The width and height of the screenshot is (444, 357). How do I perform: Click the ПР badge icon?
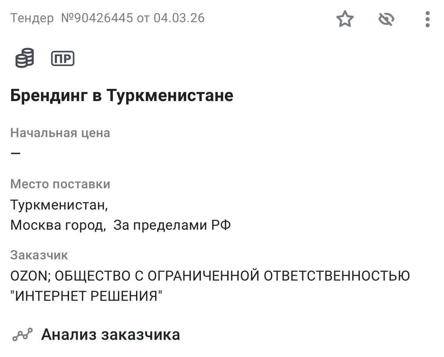[x=63, y=58]
